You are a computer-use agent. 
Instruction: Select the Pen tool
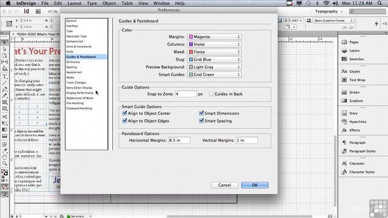(x=4, y=89)
